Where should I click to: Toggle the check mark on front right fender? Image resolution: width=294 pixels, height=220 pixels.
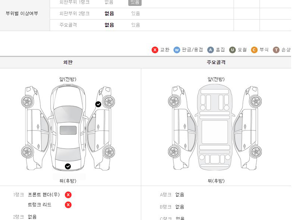pos(98,104)
